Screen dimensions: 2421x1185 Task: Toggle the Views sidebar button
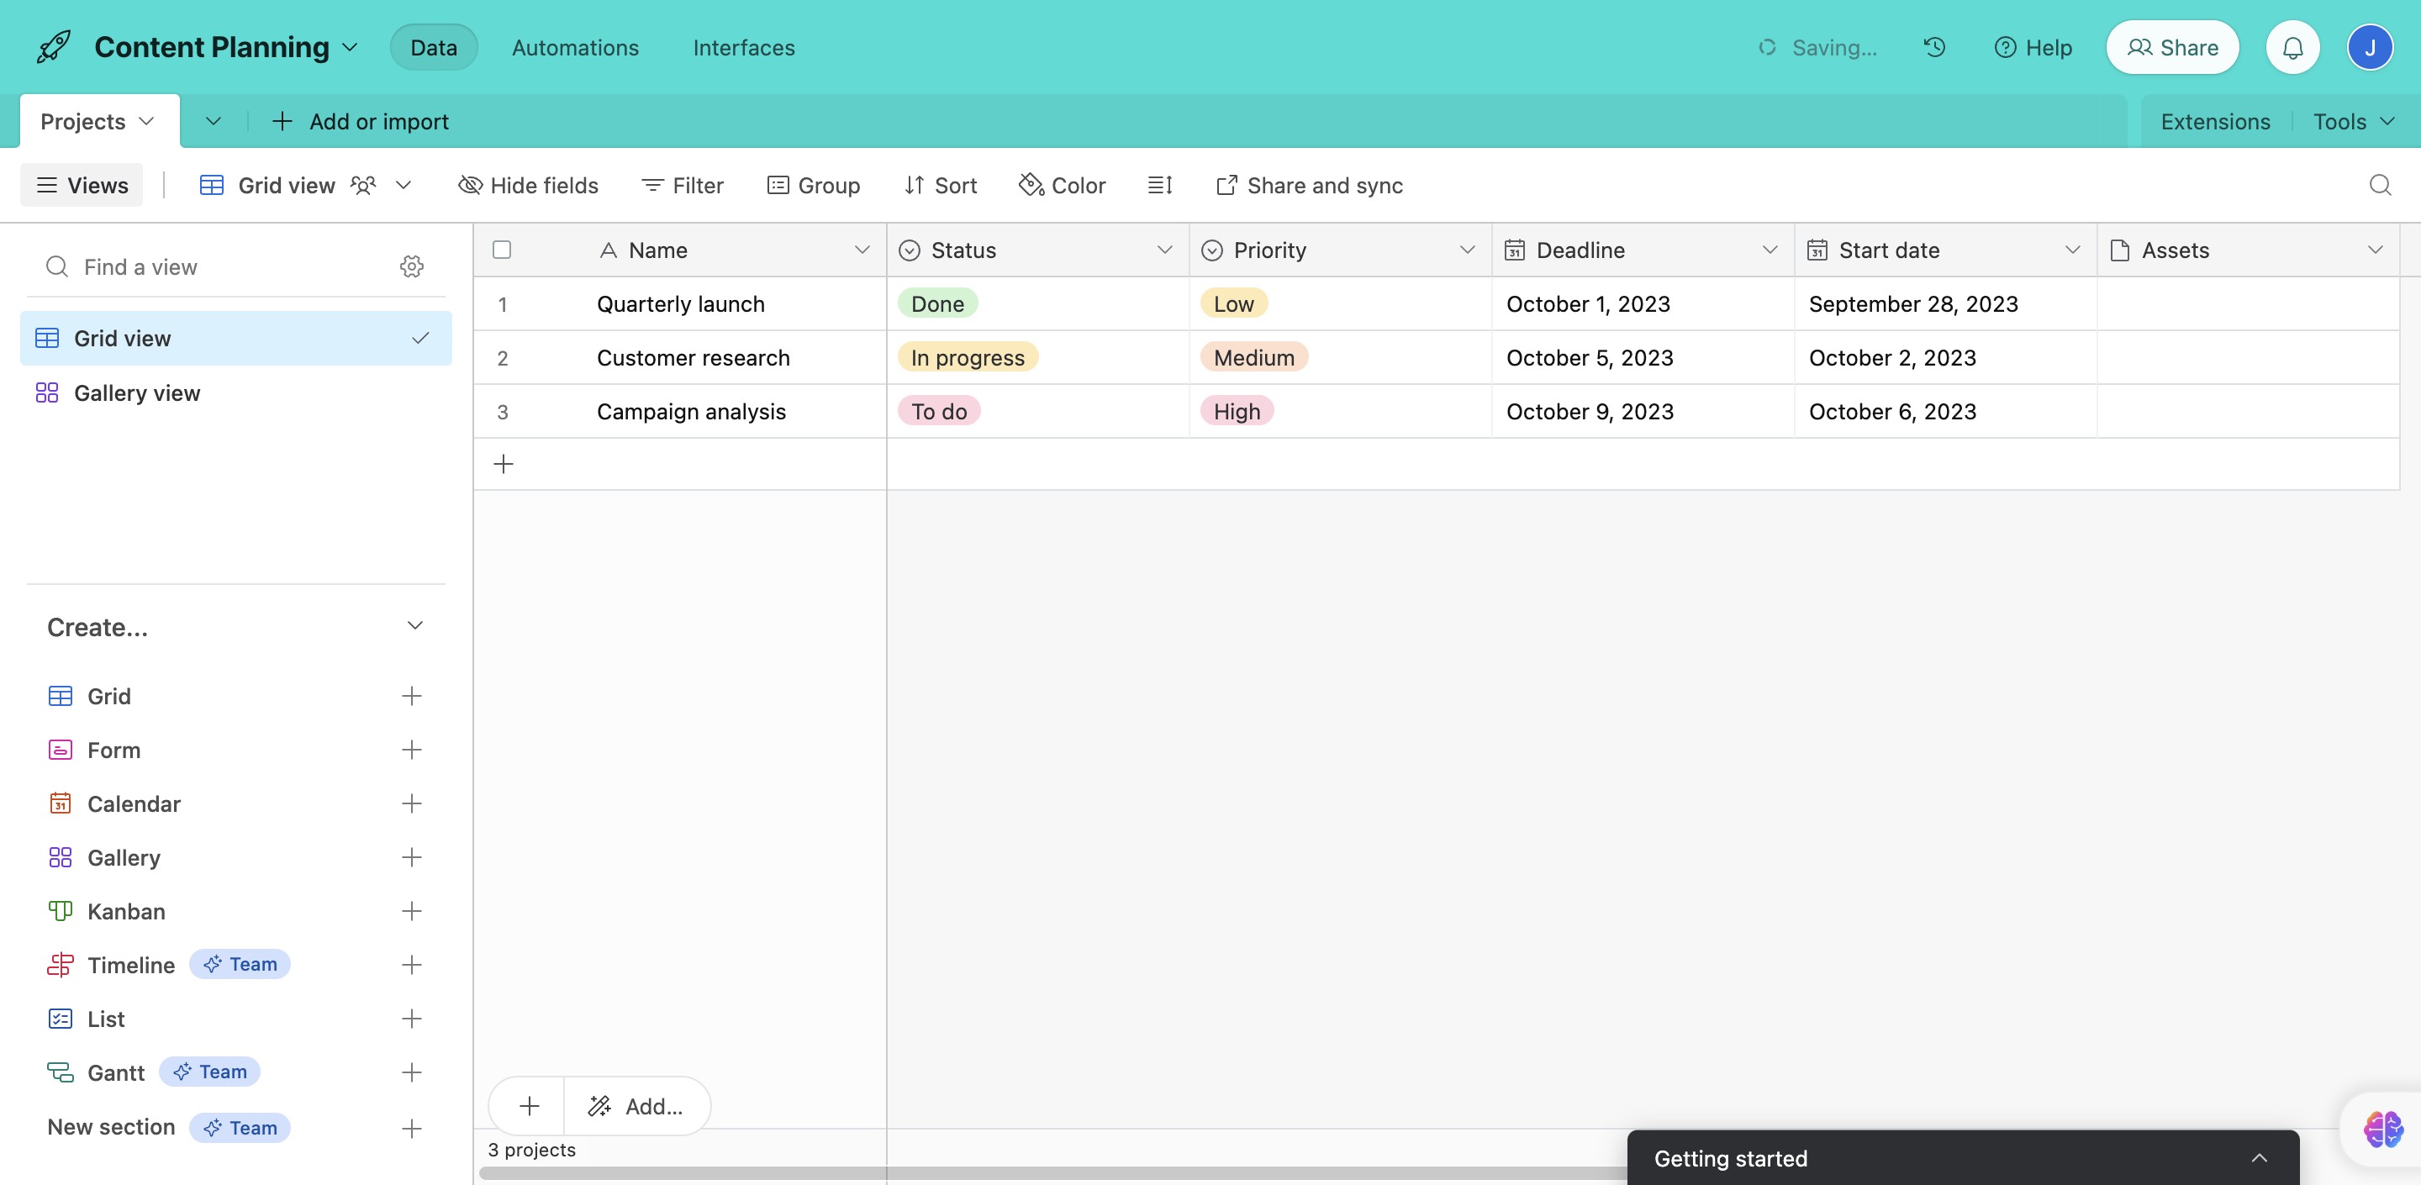tap(82, 185)
